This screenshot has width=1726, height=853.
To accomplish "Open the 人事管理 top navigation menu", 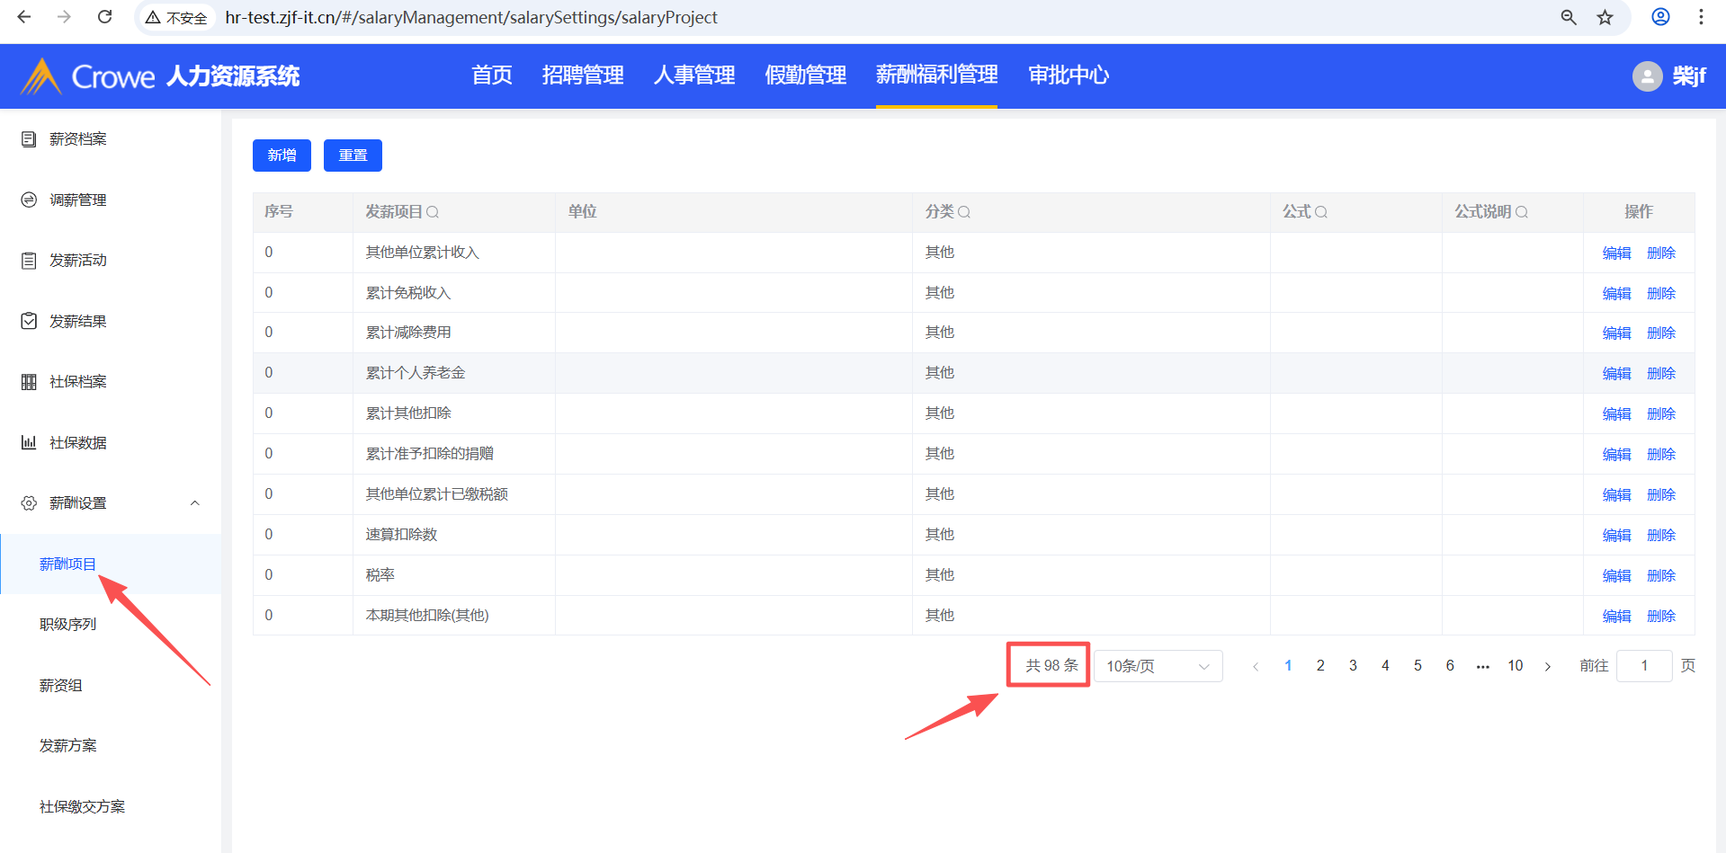I will click(x=694, y=76).
